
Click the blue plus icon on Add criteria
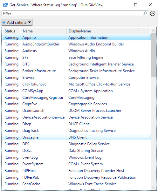pos(4,23)
